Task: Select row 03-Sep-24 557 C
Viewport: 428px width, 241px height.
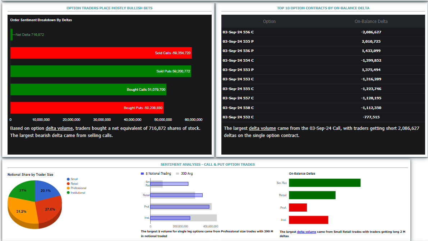Action: [323, 98]
